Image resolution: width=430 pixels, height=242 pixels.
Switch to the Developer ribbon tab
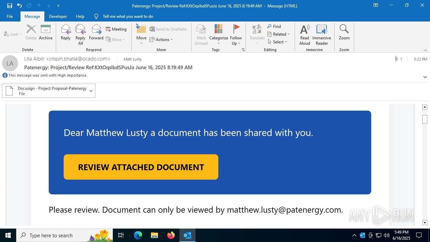click(58, 16)
